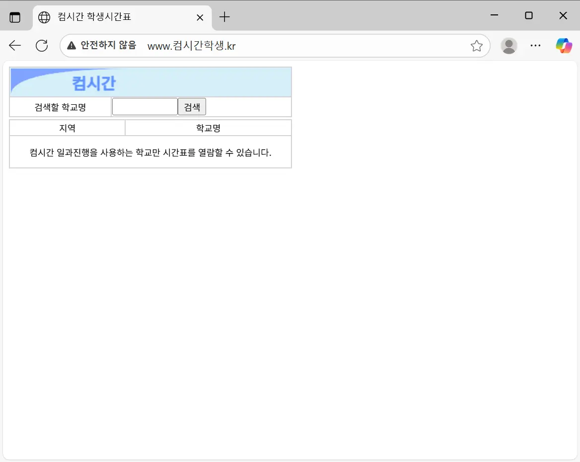Screen dimensions: 580x462
Task: Close the 컴시간 학생시간표 tab
Action: pyautogui.click(x=200, y=17)
